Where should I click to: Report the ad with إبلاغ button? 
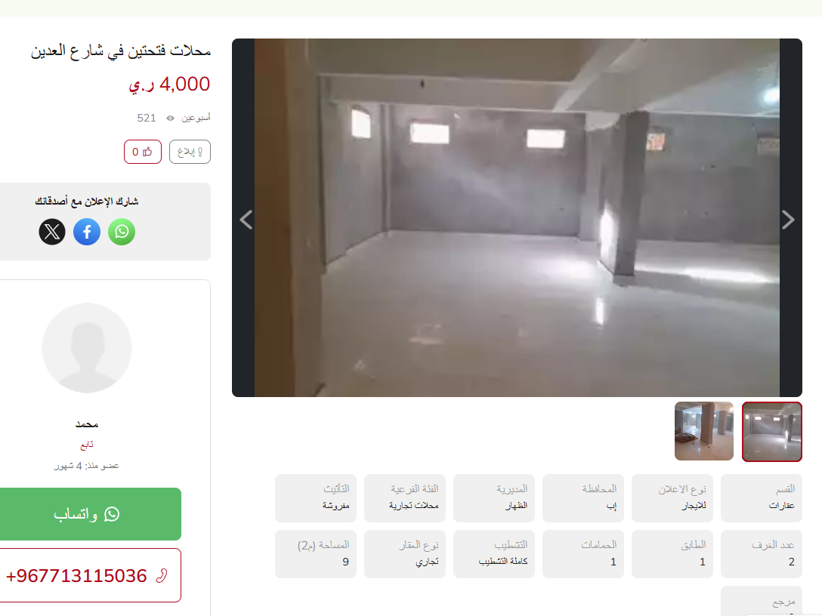point(190,152)
